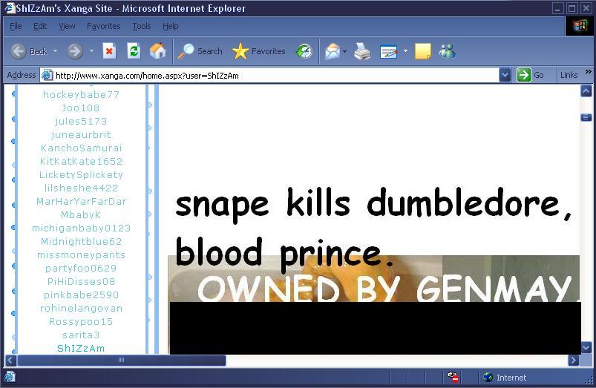This screenshot has width=596, height=388.
Task: Expand the Links toolbar chevron
Action: [588, 71]
